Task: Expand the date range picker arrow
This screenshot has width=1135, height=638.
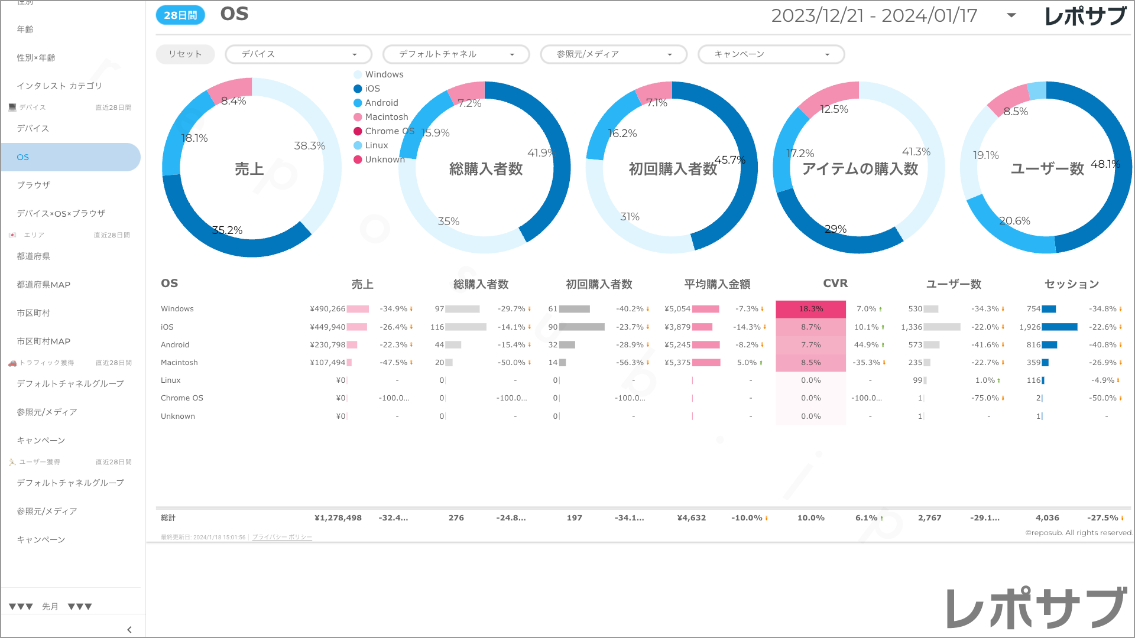Action: (1011, 16)
